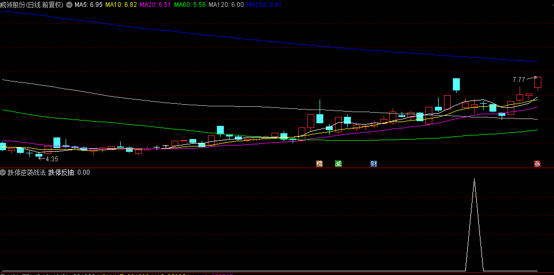Click the tall cyan candlestick left of 7.77
554x275 pixels.
457,85
